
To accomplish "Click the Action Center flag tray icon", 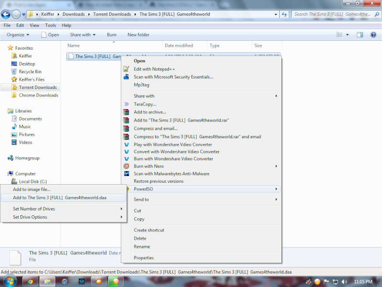I will pyautogui.click(x=326, y=282).
